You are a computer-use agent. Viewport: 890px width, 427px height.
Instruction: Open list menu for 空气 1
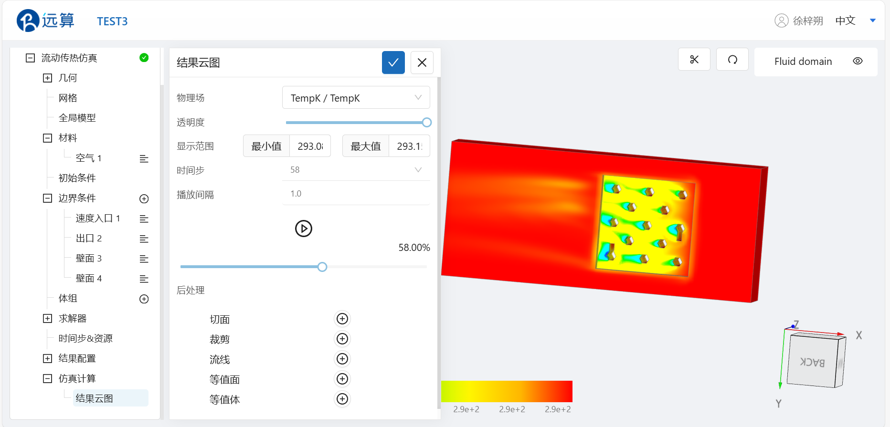click(144, 158)
